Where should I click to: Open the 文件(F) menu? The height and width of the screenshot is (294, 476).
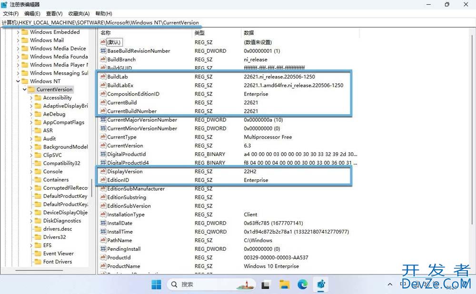pyautogui.click(x=10, y=14)
